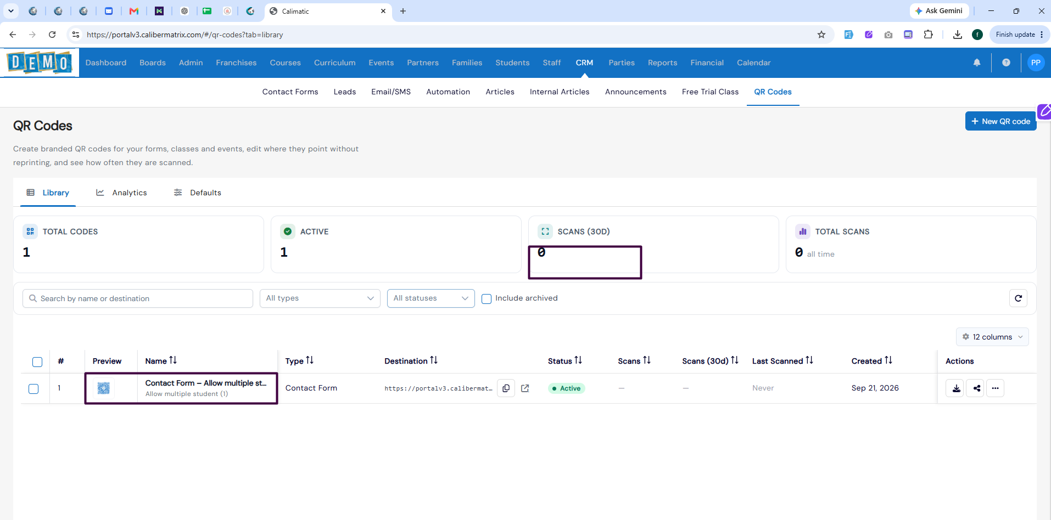Share the Contact Form QR code
This screenshot has height=520, width=1051.
(976, 388)
